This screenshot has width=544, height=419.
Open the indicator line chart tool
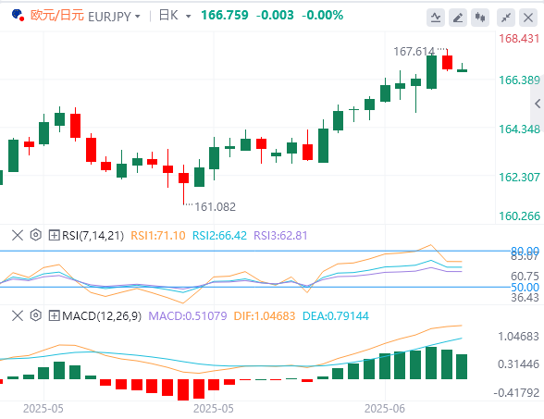436,18
